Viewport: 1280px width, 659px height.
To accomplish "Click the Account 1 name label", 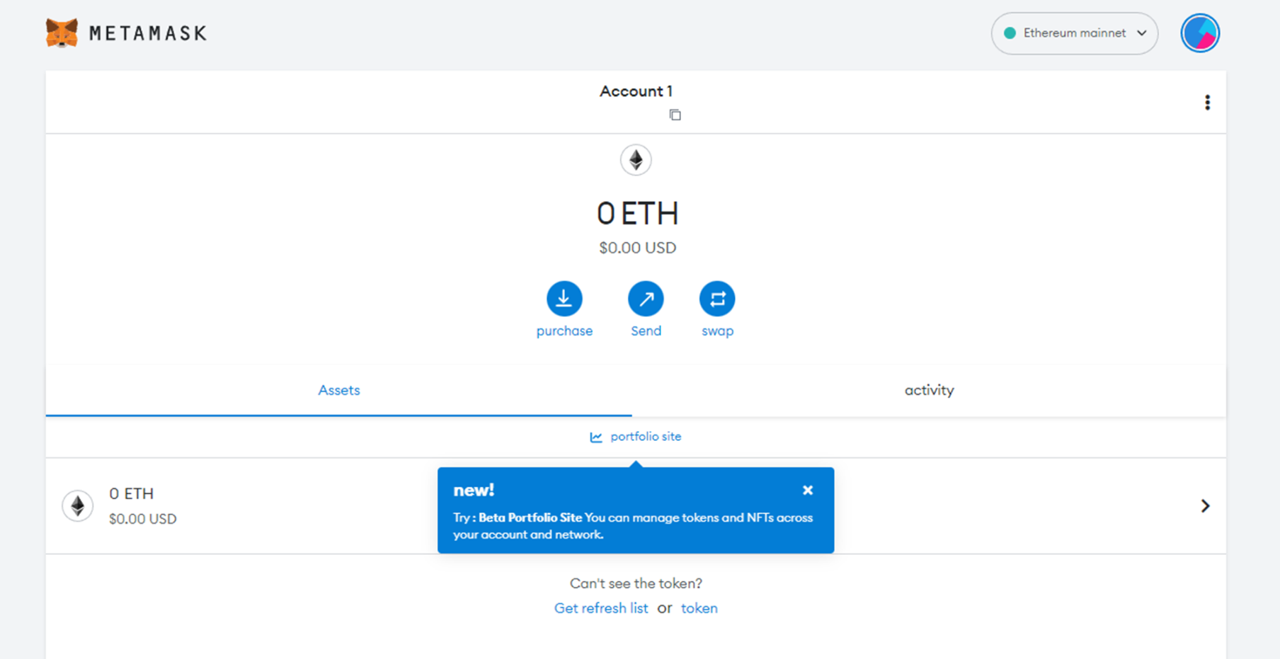I will [x=636, y=91].
